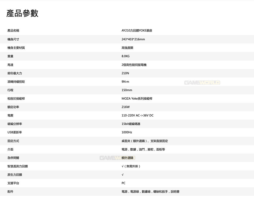Select the product name AY210力回饋YOKE基座

[137, 30]
